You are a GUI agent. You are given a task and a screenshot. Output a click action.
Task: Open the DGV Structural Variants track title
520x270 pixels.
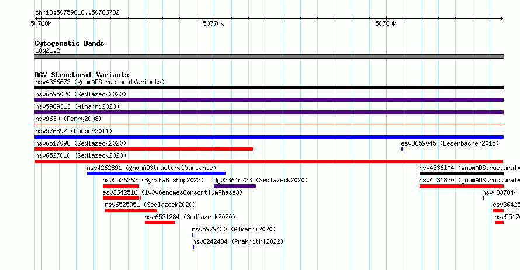click(82, 75)
